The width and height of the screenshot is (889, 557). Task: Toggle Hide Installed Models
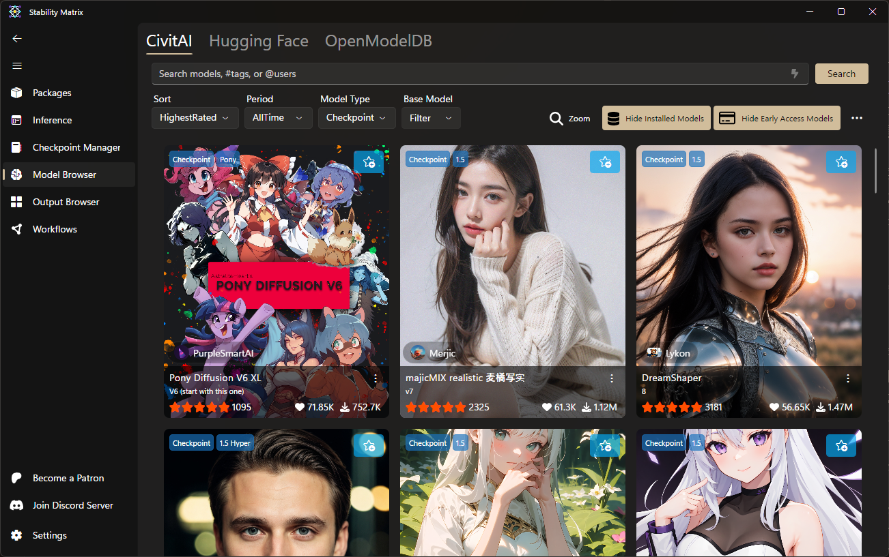click(656, 118)
